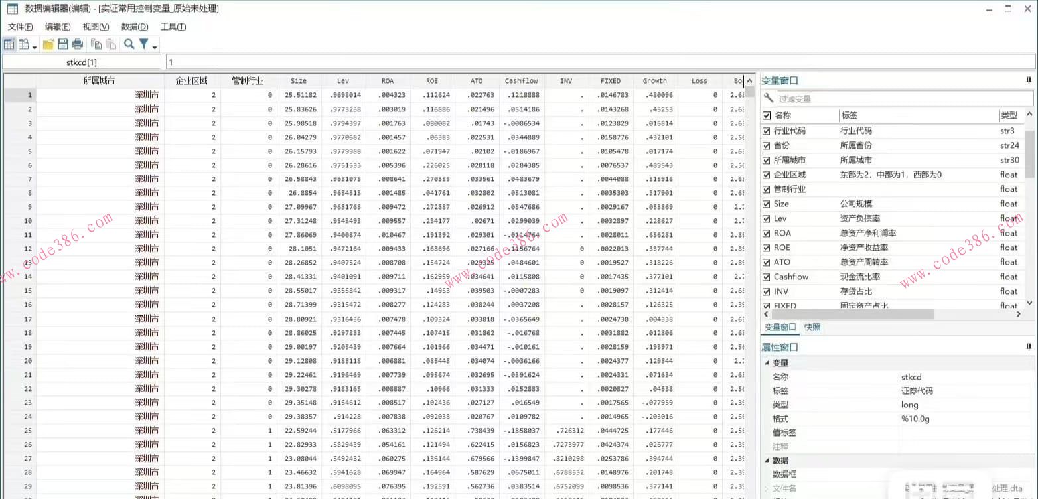
Task: Select the 所属城市 column header
Action: pyautogui.click(x=100, y=81)
